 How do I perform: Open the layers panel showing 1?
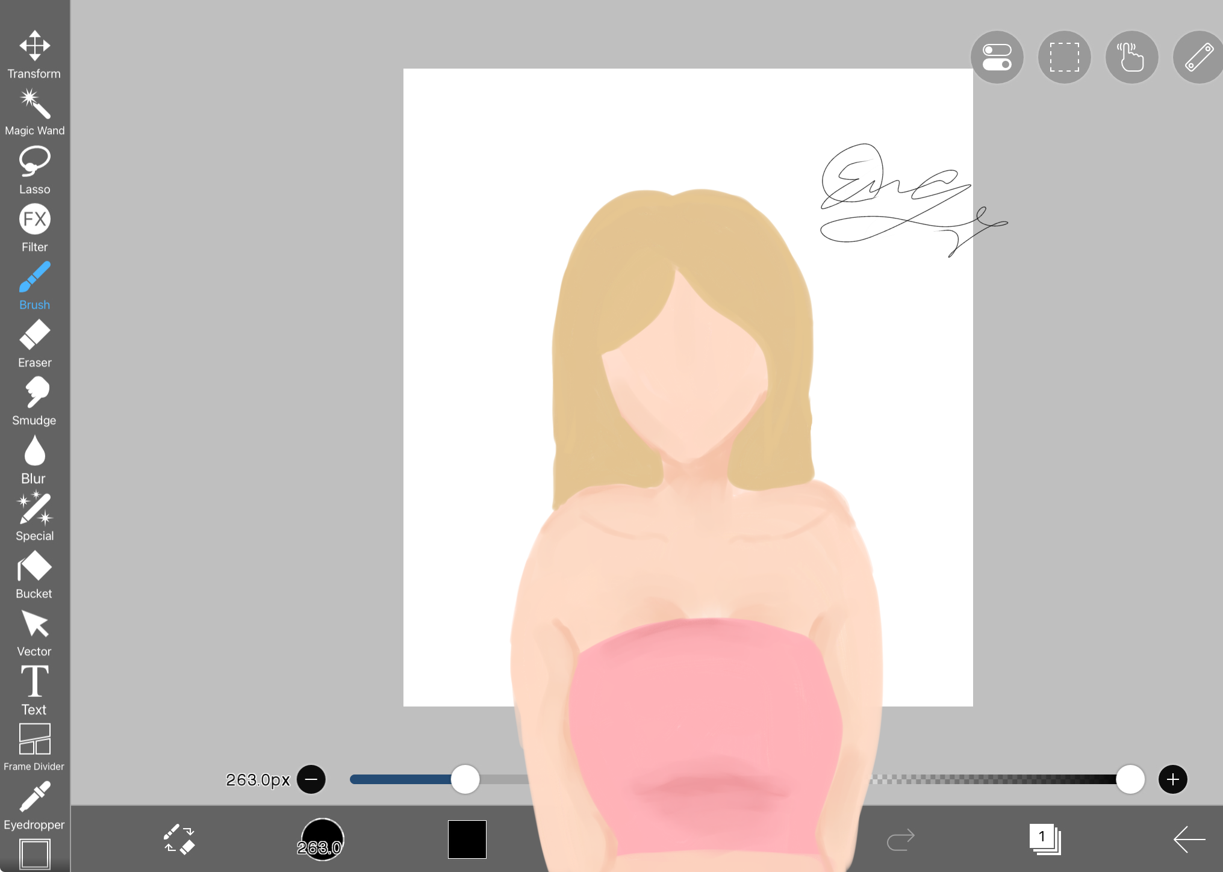1045,839
